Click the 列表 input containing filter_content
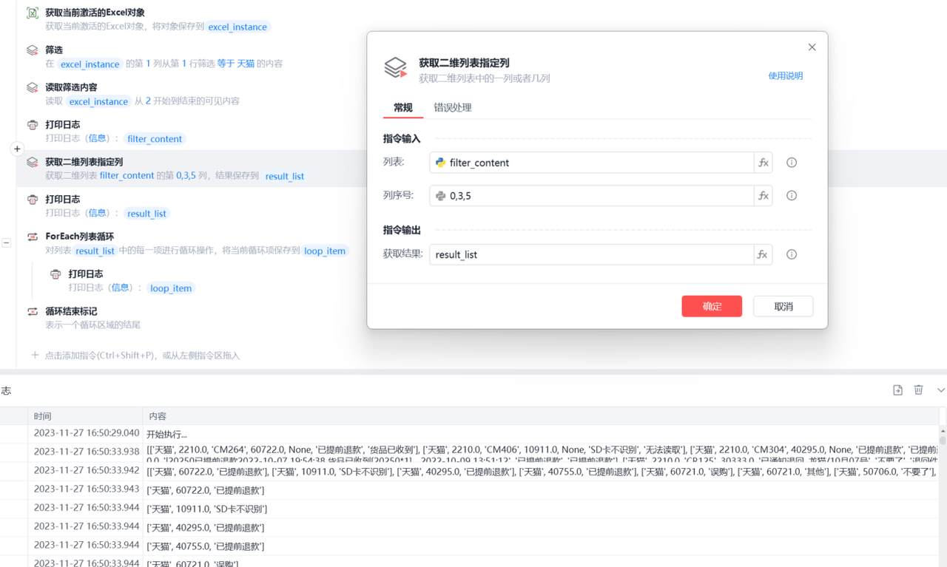Viewport: 947px width, 567px height. pos(591,163)
